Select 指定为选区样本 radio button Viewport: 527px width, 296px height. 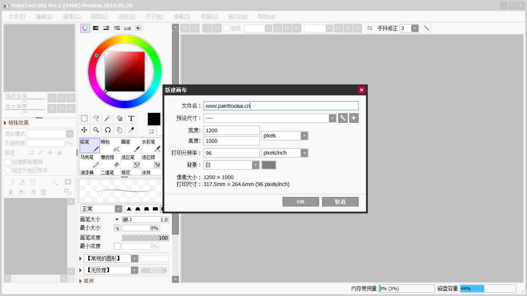(x=8, y=170)
